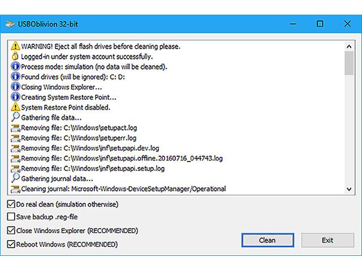Click the lock icon next to Logged-in line
Image resolution: width=362 pixels, height=271 pixels.
click(x=16, y=56)
